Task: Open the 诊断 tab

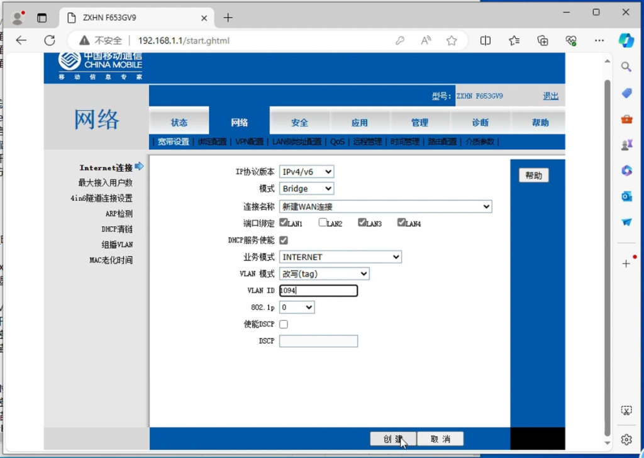Action: pos(480,123)
